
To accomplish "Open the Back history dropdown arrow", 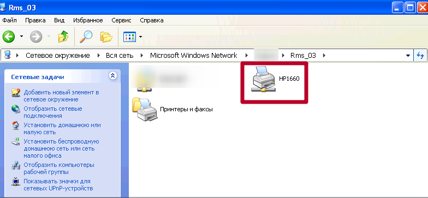I will point(21,37).
